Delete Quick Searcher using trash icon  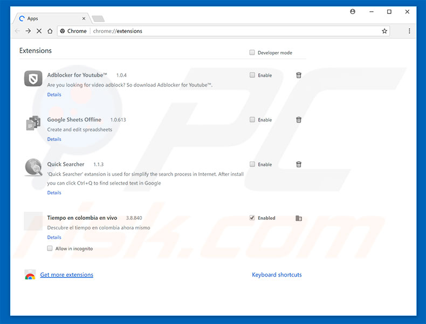click(x=299, y=164)
